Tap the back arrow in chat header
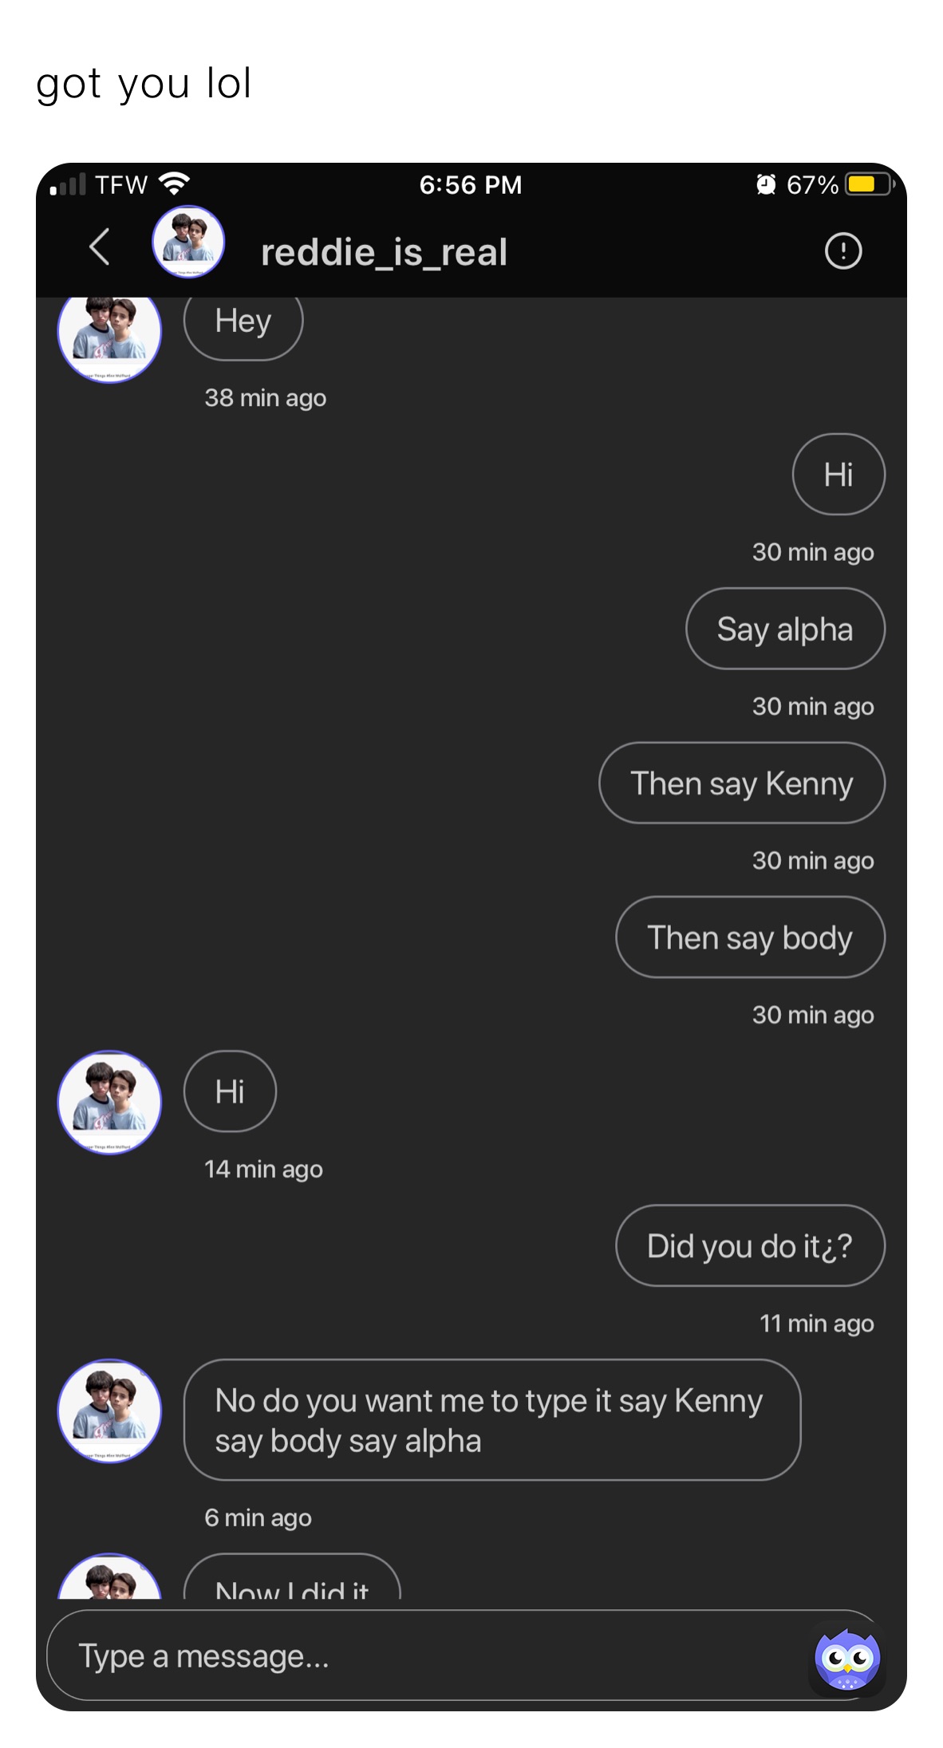The image size is (943, 1748). point(100,247)
